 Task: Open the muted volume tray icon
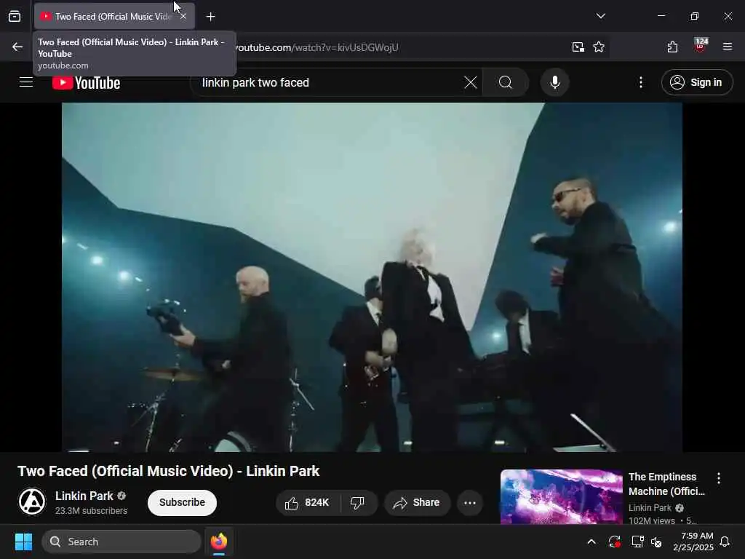[657, 542]
